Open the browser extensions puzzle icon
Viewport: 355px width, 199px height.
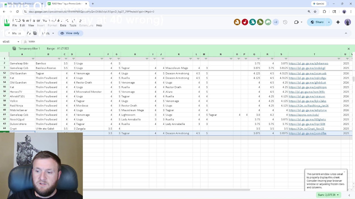point(324,12)
